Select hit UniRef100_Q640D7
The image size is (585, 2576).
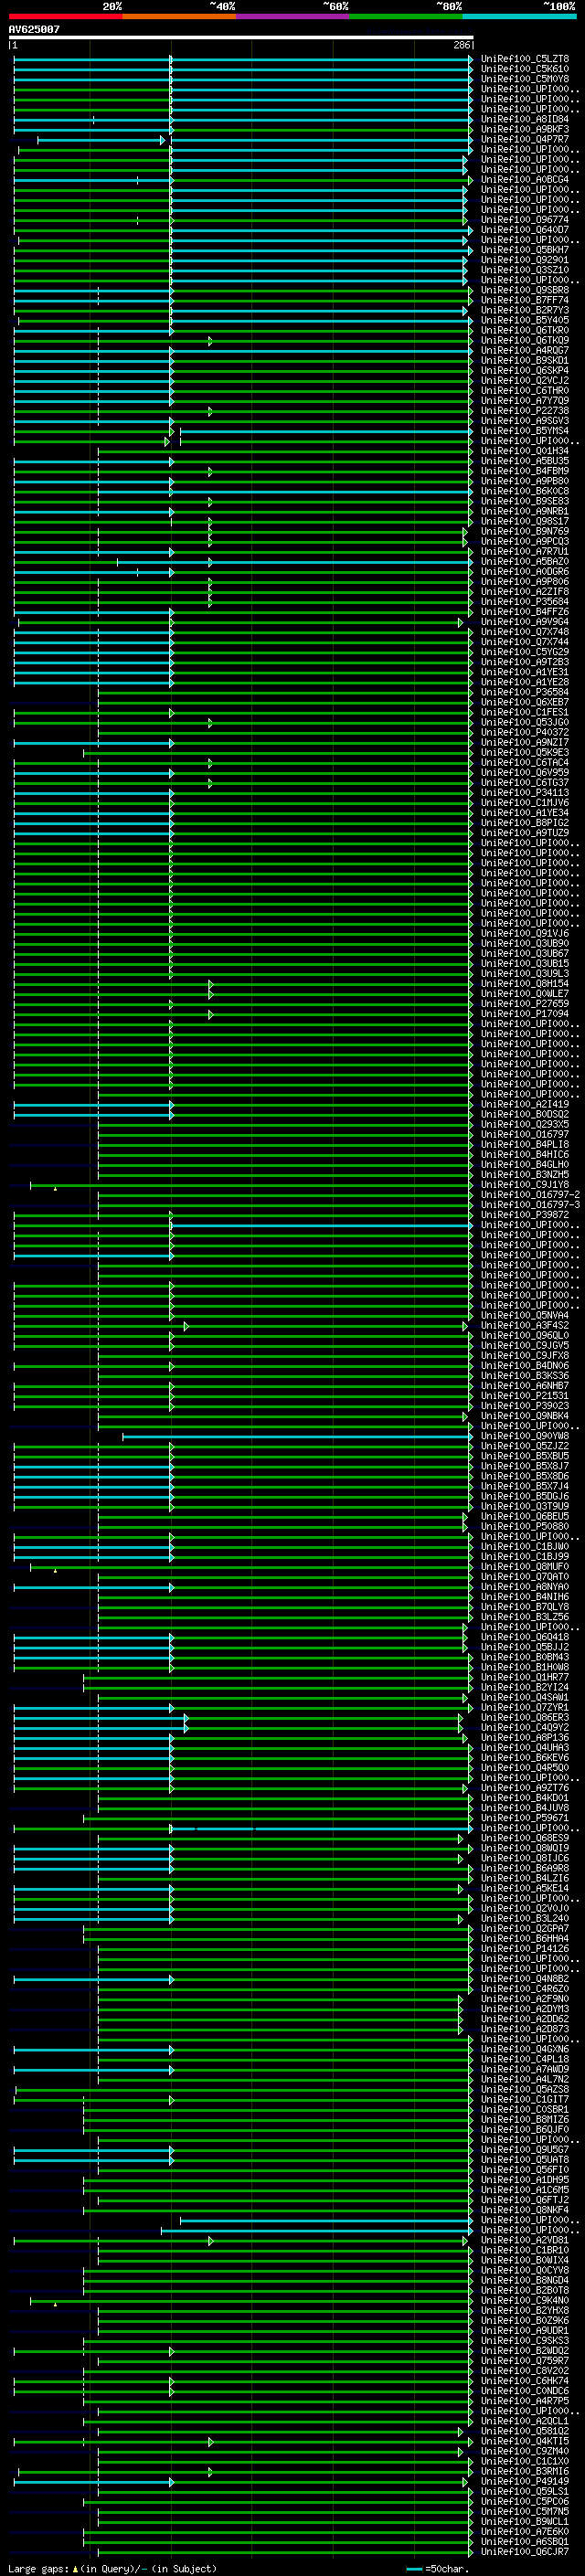pos(525,230)
